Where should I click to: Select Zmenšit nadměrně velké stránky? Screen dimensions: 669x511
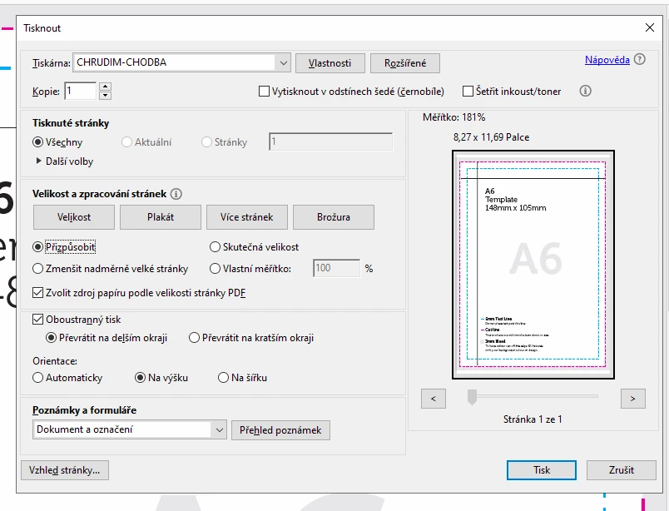pos(38,269)
